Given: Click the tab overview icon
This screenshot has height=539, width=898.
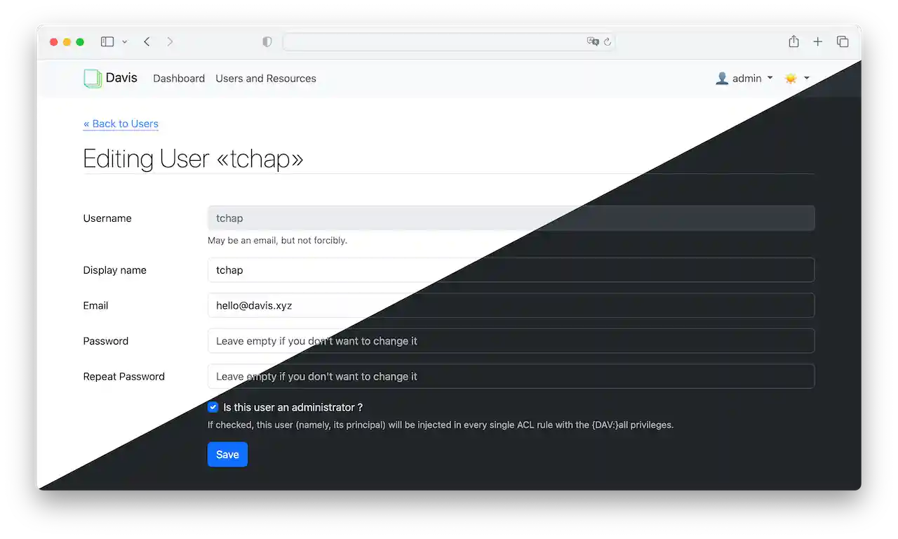Looking at the screenshot, I should tap(843, 41).
